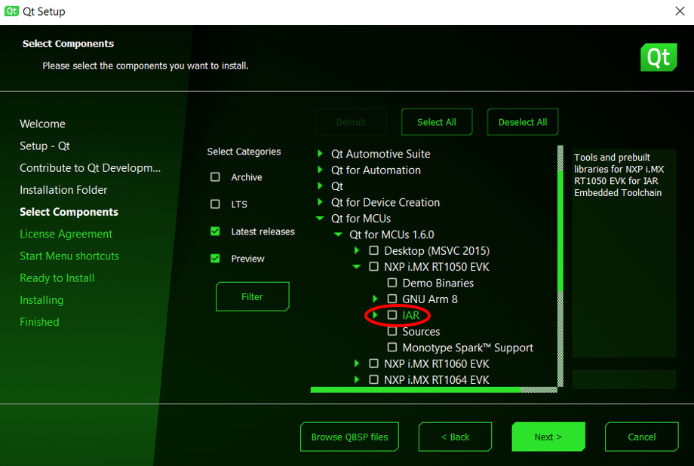The width and height of the screenshot is (694, 466).
Task: Uncheck the Preview category checkbox
Action: click(216, 259)
